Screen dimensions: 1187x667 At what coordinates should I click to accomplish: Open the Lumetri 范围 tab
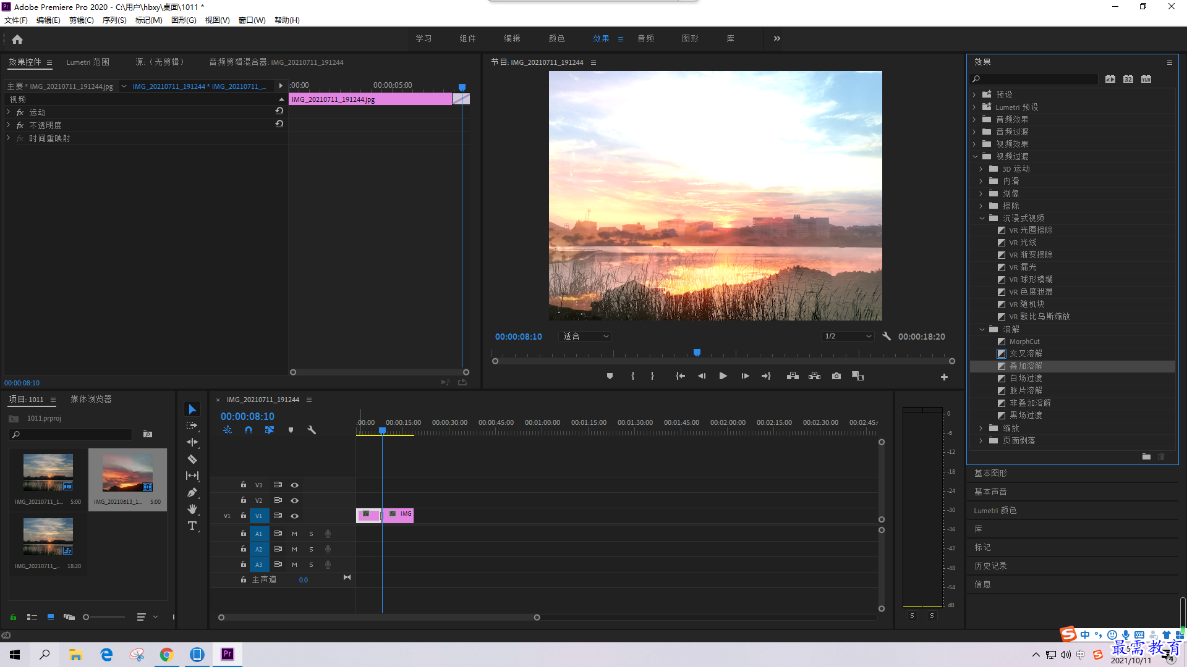pos(88,62)
